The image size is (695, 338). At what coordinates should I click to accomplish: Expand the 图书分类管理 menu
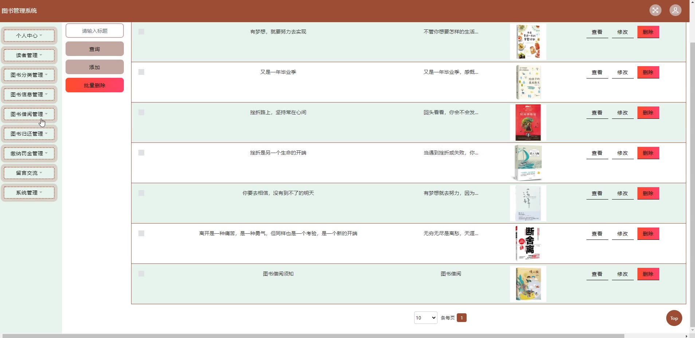pos(29,75)
